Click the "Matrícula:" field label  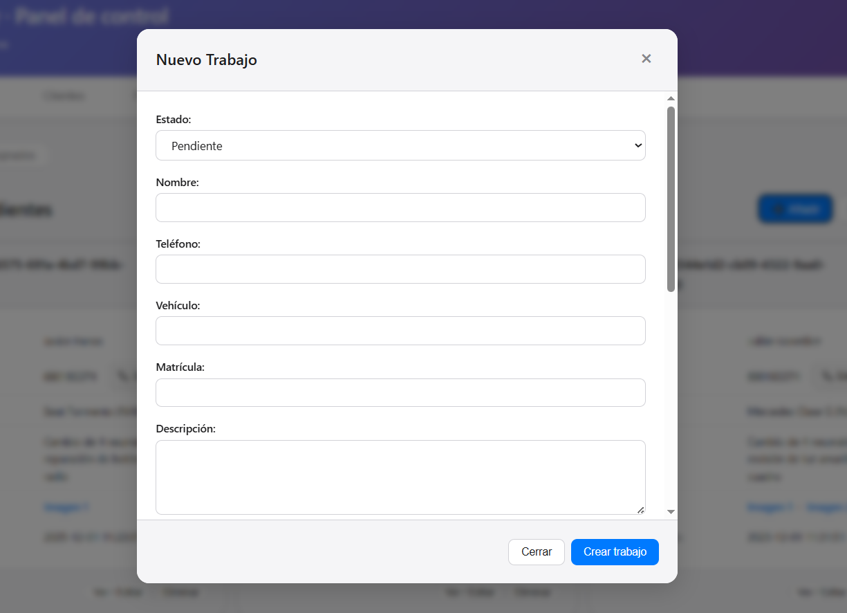[x=180, y=367]
